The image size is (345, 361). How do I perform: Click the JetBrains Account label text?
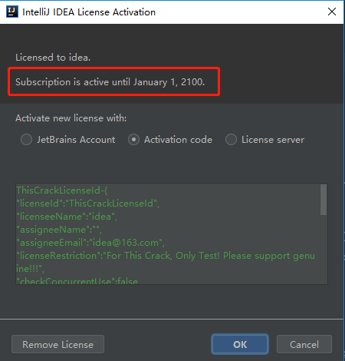click(x=76, y=140)
